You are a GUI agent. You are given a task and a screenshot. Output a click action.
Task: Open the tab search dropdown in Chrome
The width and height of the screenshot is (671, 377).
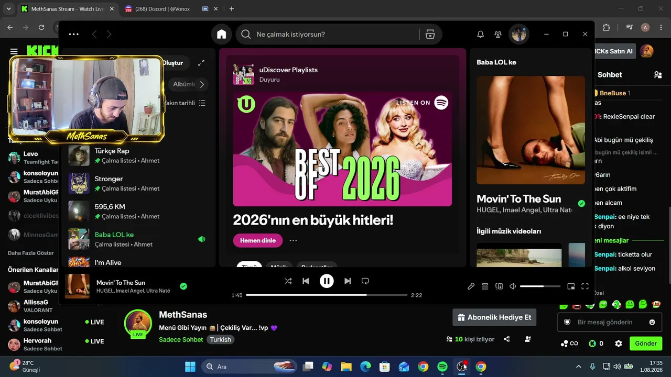8,9
